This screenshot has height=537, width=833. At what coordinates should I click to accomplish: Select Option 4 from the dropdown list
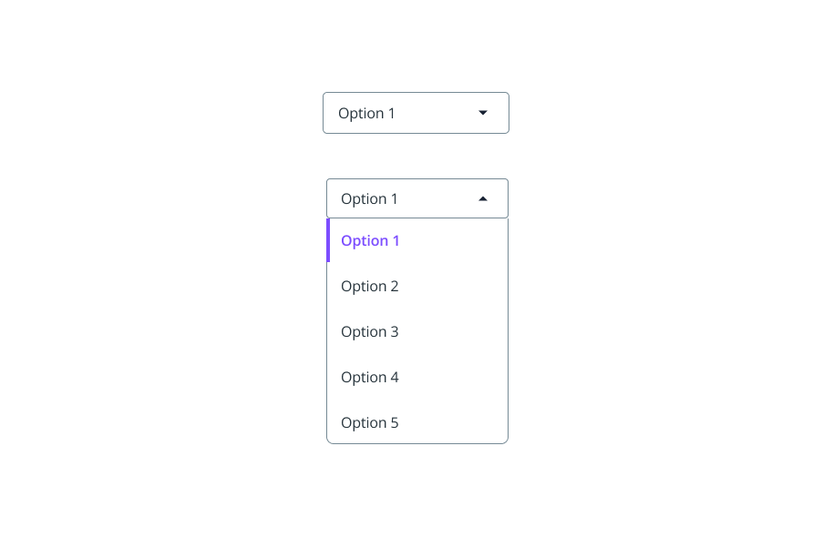[370, 377]
